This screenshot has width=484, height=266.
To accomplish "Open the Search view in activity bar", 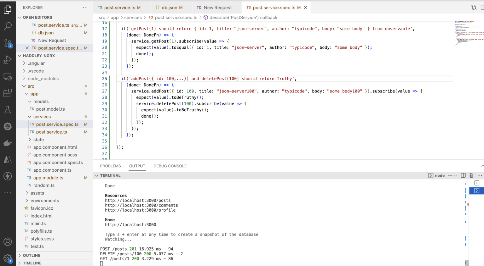I will point(8,26).
